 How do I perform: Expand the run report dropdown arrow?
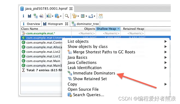[x=52, y=16]
